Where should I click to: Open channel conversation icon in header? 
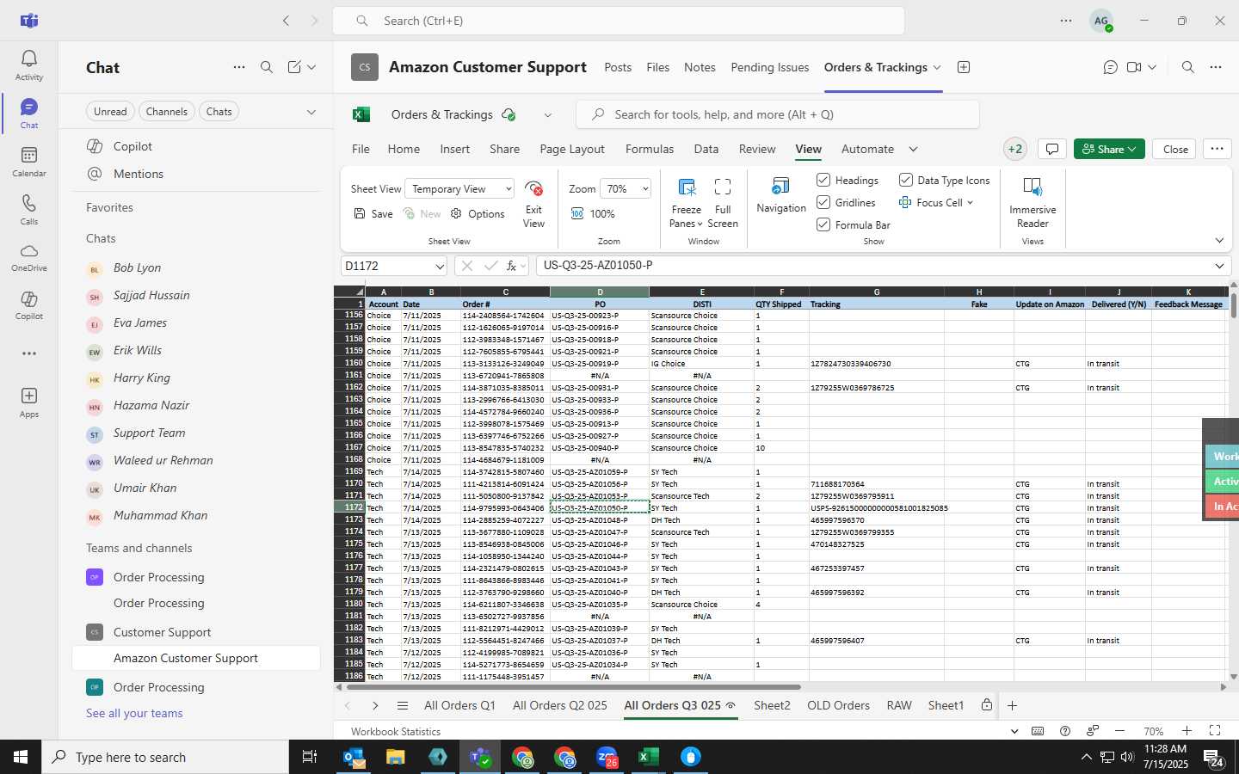1111,67
